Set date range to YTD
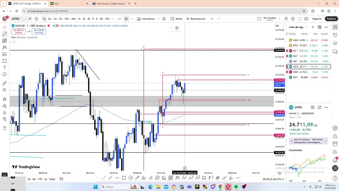Screen dimensions: 339x191 pos(40,179)
